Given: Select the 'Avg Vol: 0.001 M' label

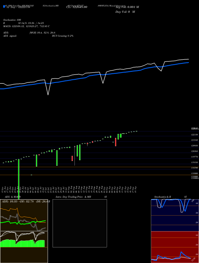Looking at the screenshot, I should pyautogui.click(x=127, y=7).
